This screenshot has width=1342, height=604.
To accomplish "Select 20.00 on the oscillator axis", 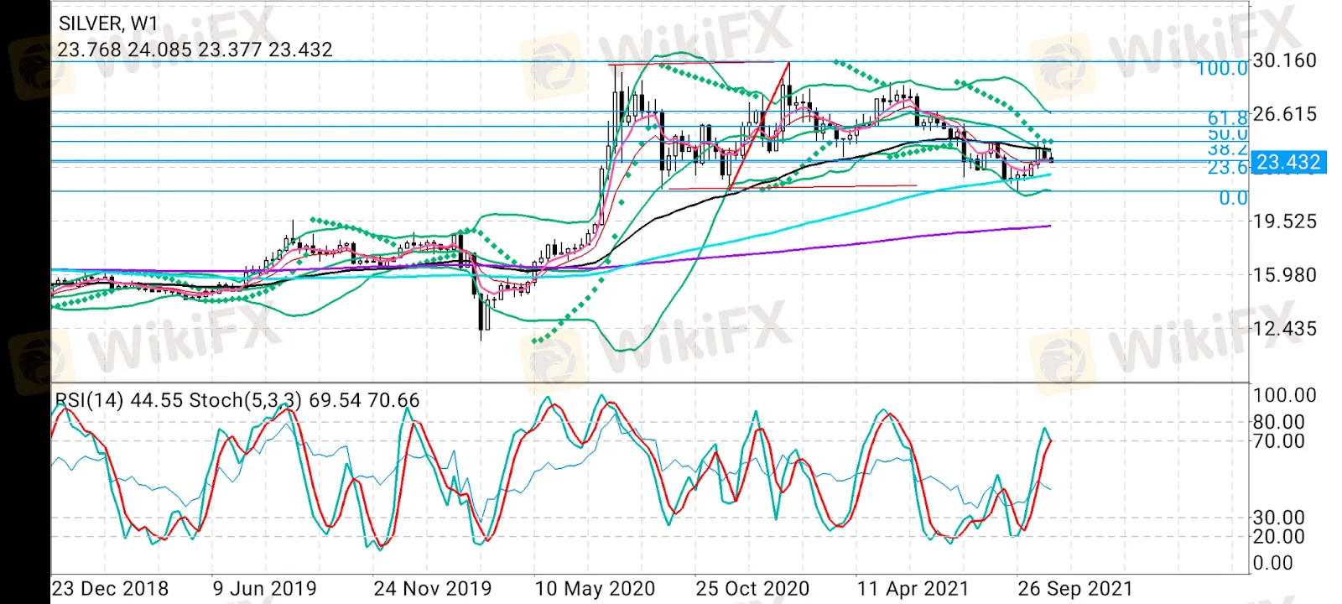I will (x=1278, y=537).
